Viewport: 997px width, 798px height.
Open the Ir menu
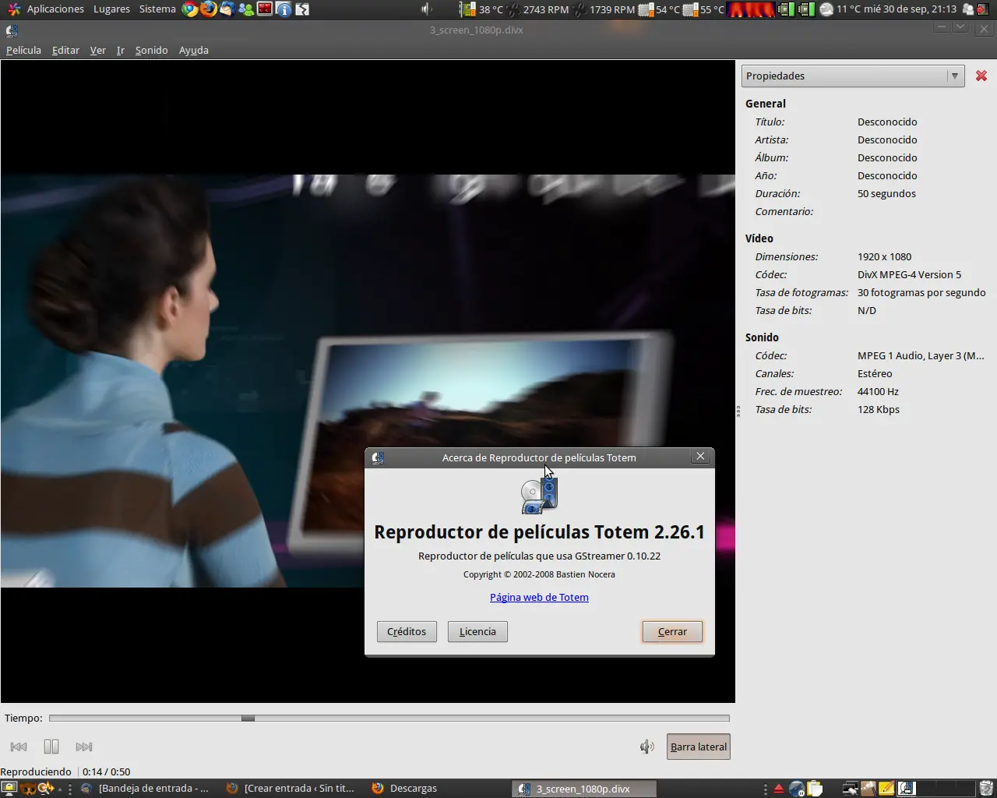121,50
